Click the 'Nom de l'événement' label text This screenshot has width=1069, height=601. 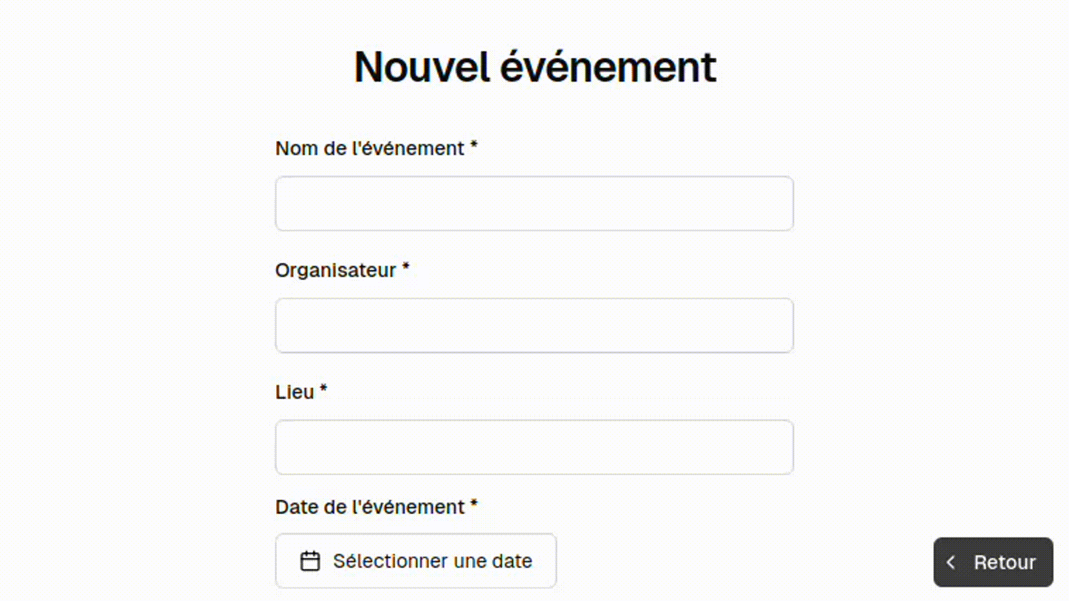370,149
